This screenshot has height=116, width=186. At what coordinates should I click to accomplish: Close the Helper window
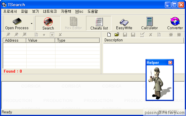pyautogui.click(x=170, y=63)
